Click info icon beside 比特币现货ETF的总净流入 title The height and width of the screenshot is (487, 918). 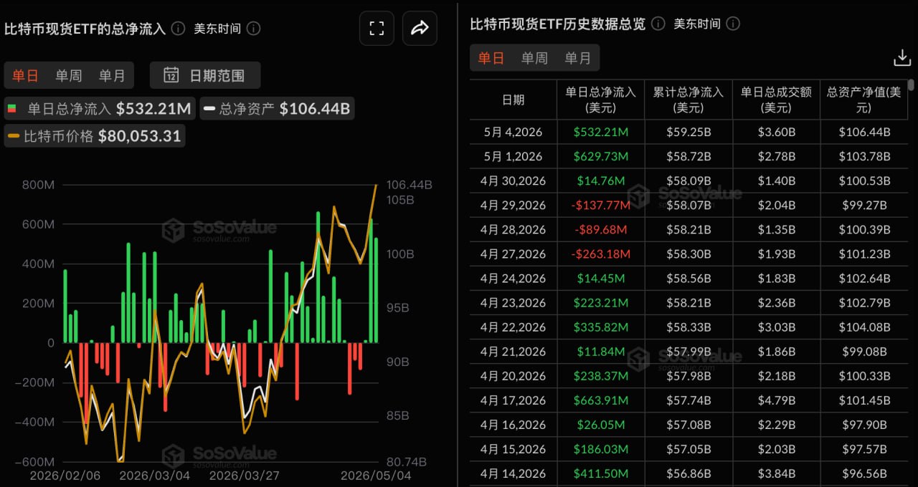click(178, 29)
